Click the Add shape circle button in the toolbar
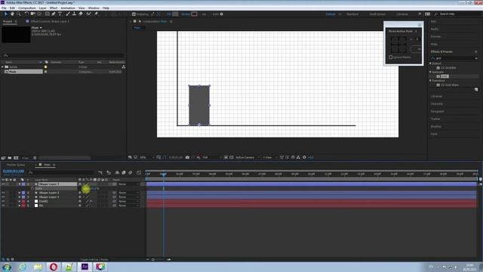The height and width of the screenshot is (272, 483). pos(221,14)
